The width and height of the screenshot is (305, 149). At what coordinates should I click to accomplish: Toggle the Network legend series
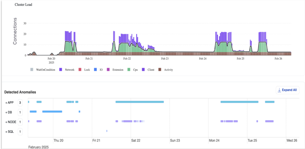click(x=67, y=70)
